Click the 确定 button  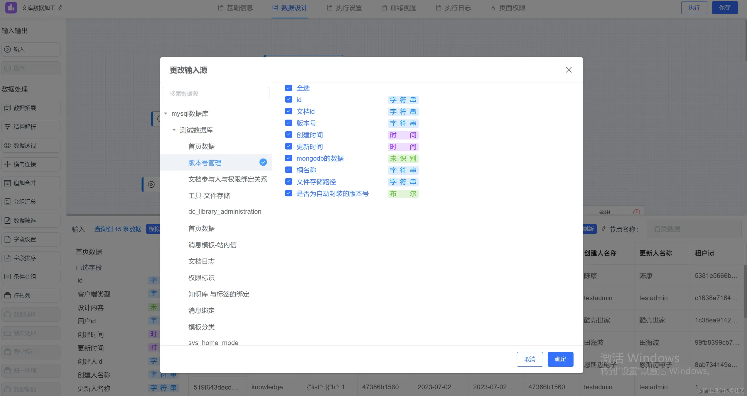560,359
